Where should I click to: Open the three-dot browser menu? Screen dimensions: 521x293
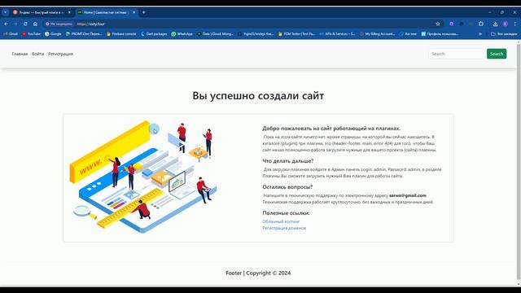(515, 24)
